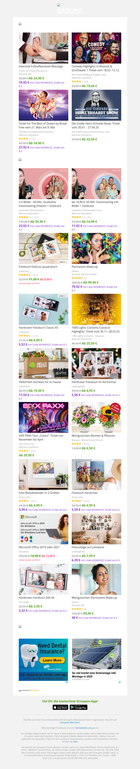
Task: Click the AdChoices icon on dental ad
Action: pyautogui.click(x=67, y=682)
